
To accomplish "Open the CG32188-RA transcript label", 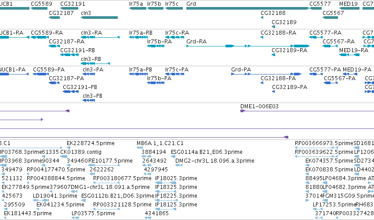I will pos(278,32).
